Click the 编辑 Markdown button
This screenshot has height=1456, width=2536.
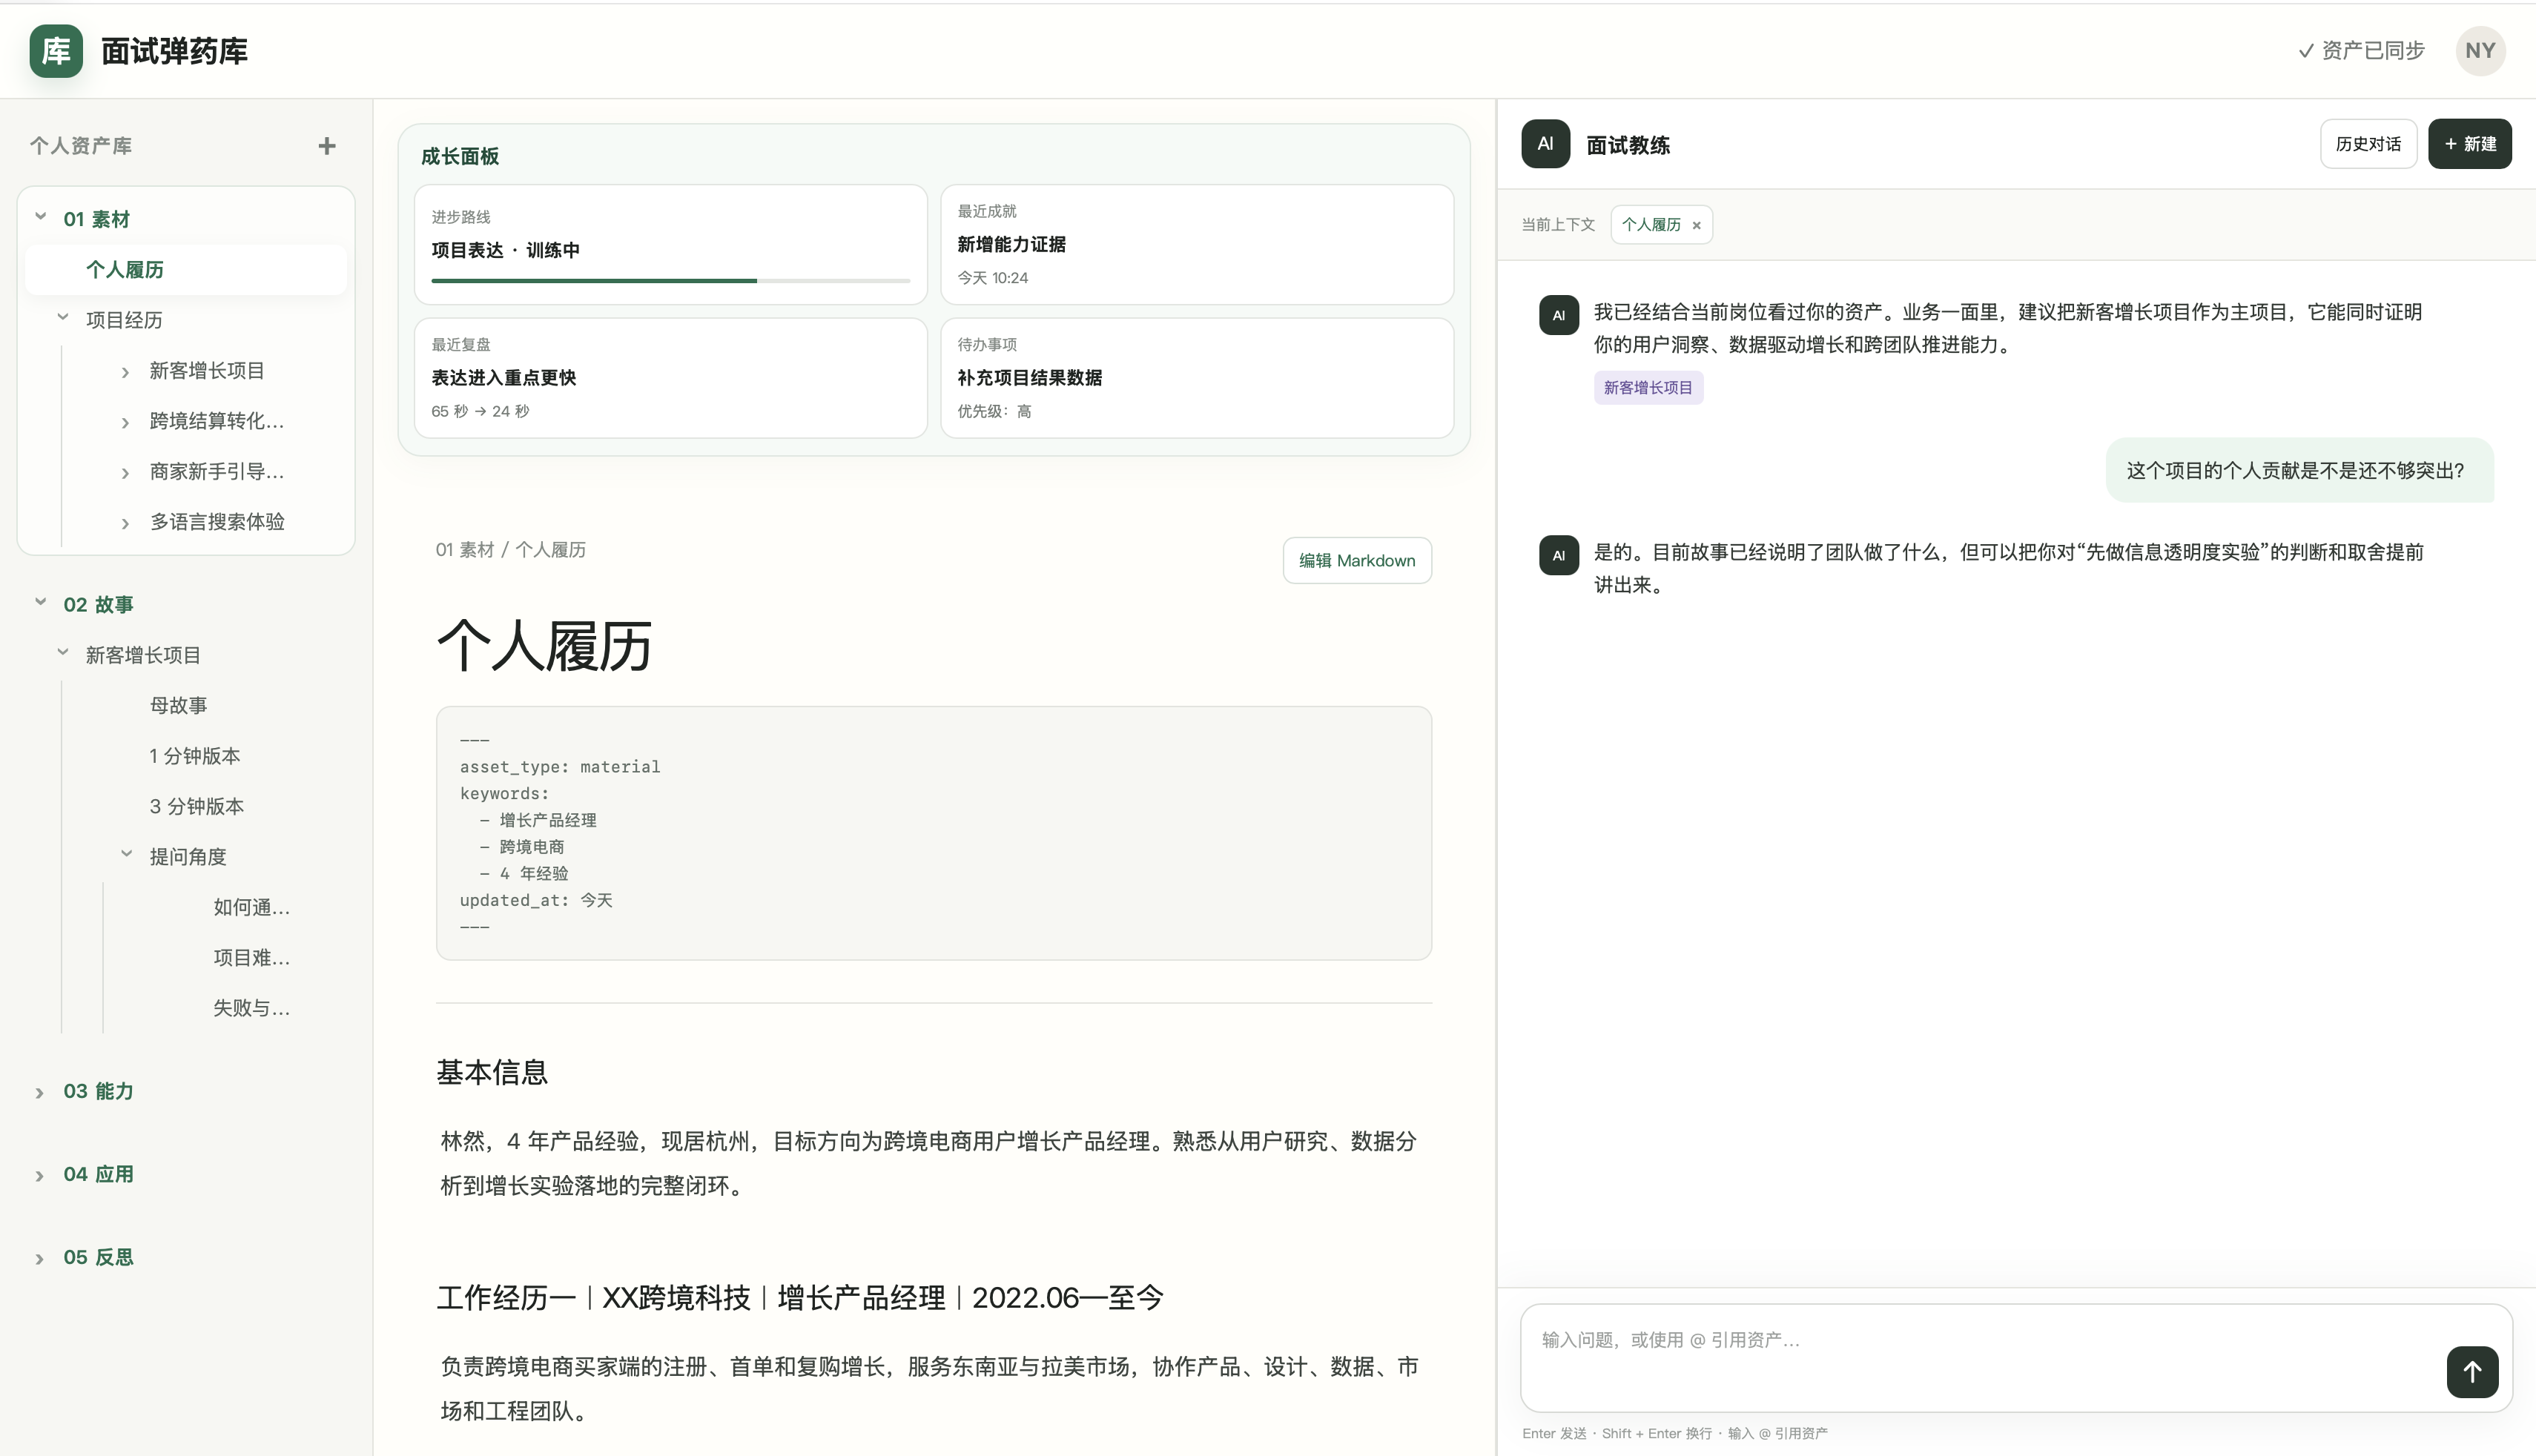click(1357, 560)
